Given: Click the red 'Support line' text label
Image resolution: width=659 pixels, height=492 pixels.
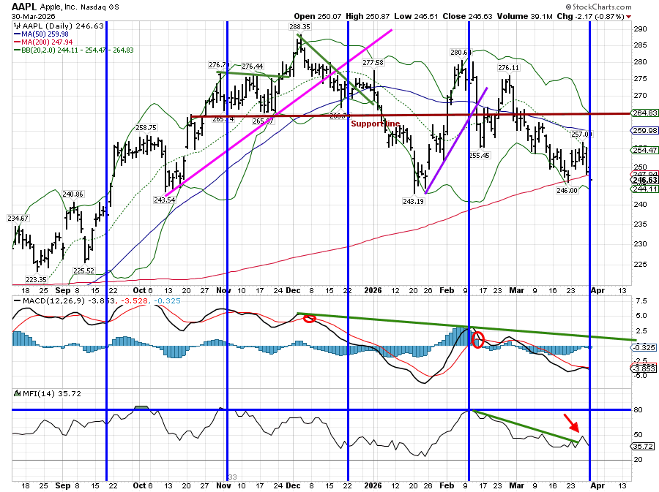Looking at the screenshot, I should [x=375, y=124].
